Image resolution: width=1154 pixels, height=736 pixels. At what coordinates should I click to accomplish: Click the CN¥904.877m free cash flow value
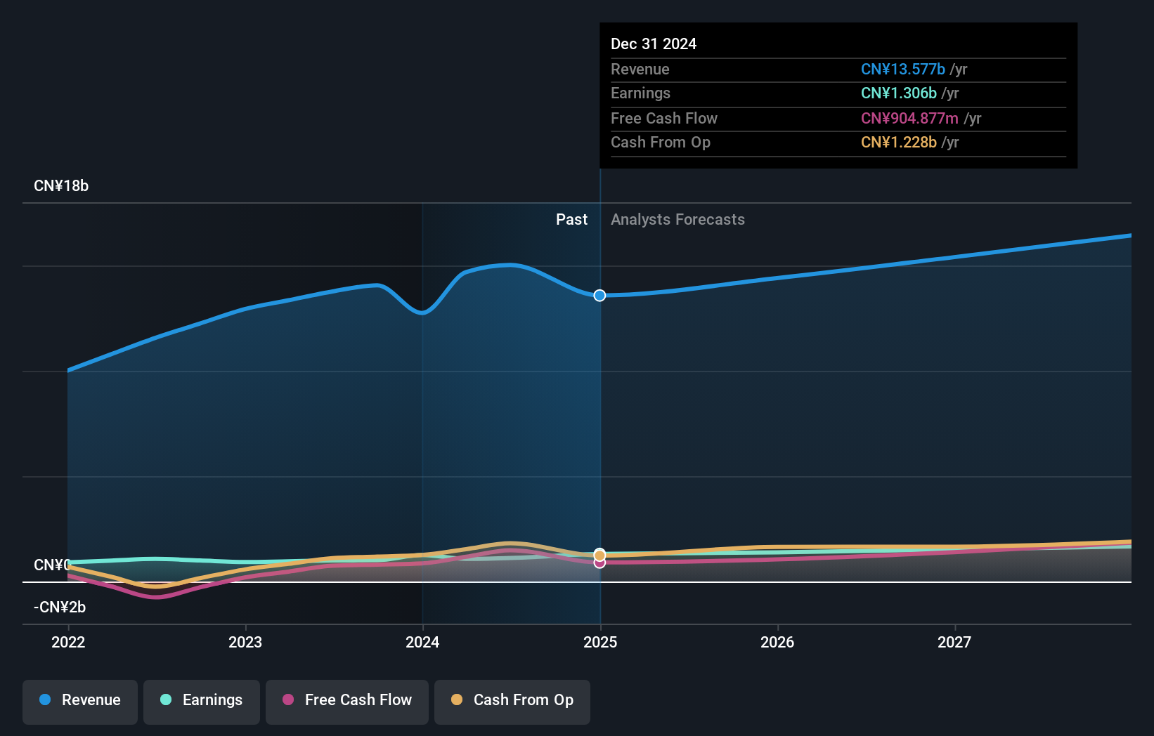[910, 119]
